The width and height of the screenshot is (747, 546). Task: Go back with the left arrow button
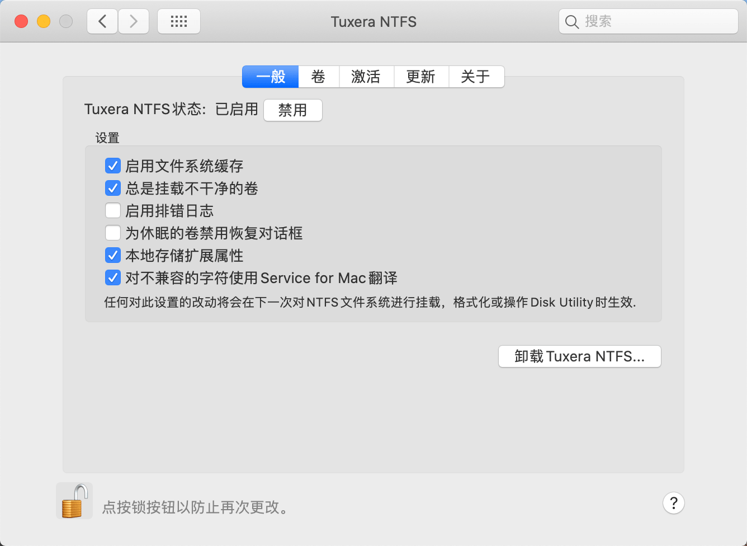(x=102, y=22)
